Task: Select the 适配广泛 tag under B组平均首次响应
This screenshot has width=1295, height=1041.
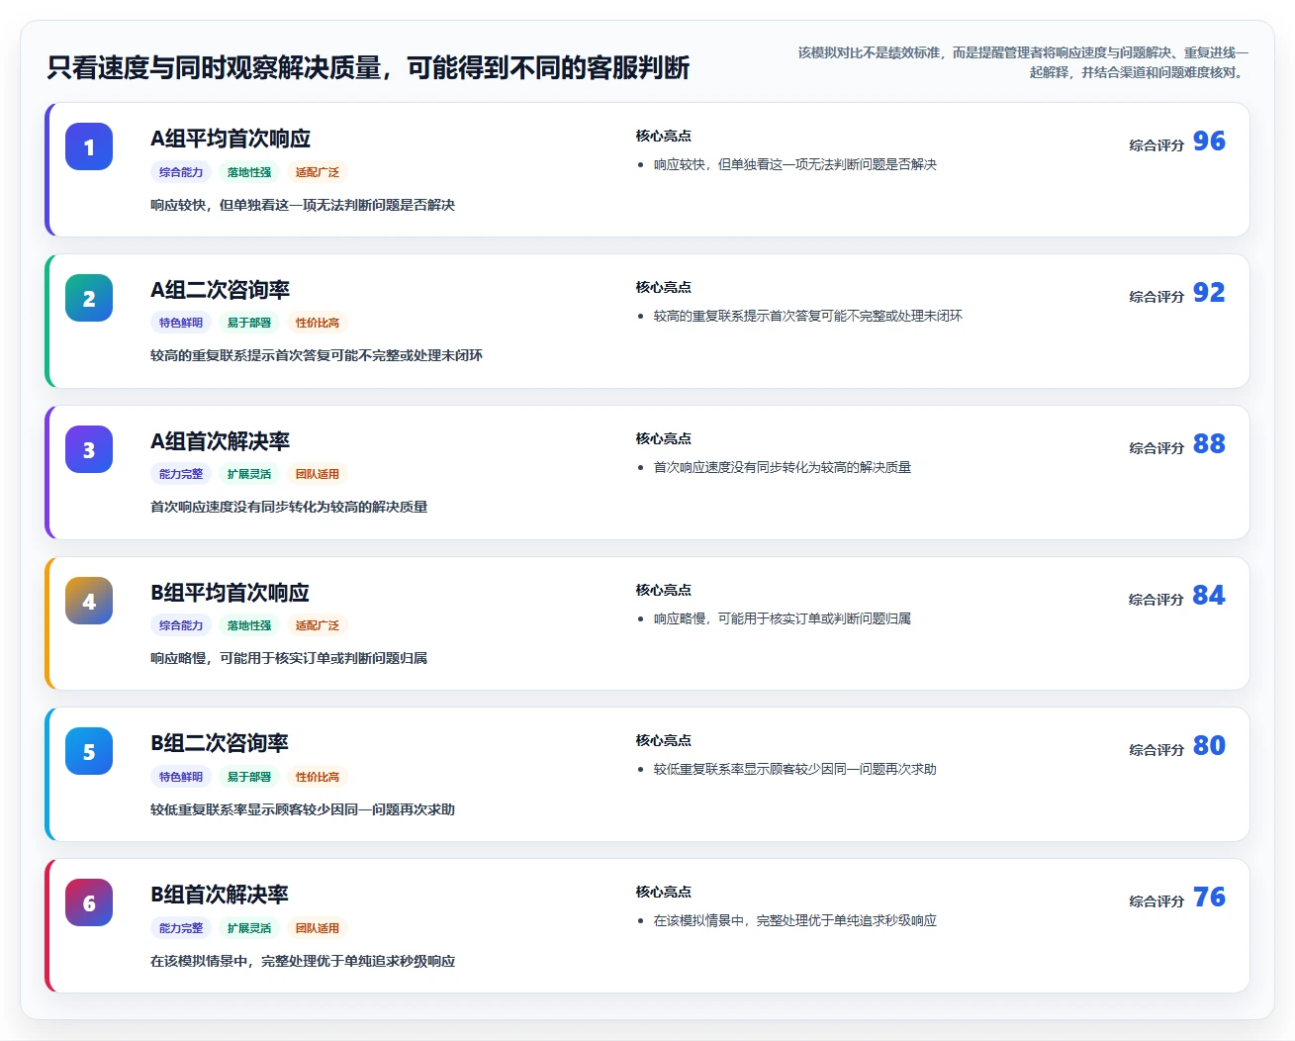Action: tap(318, 625)
